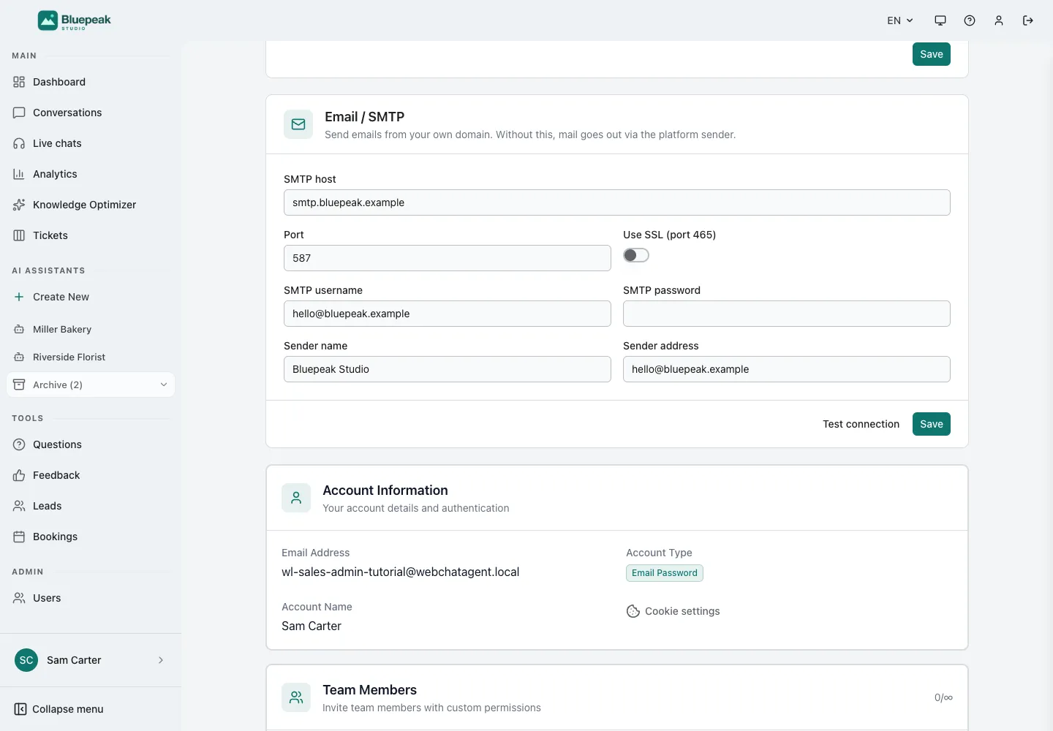This screenshot has width=1053, height=731.
Task: Click the logout icon in header
Action: [x=1028, y=20]
